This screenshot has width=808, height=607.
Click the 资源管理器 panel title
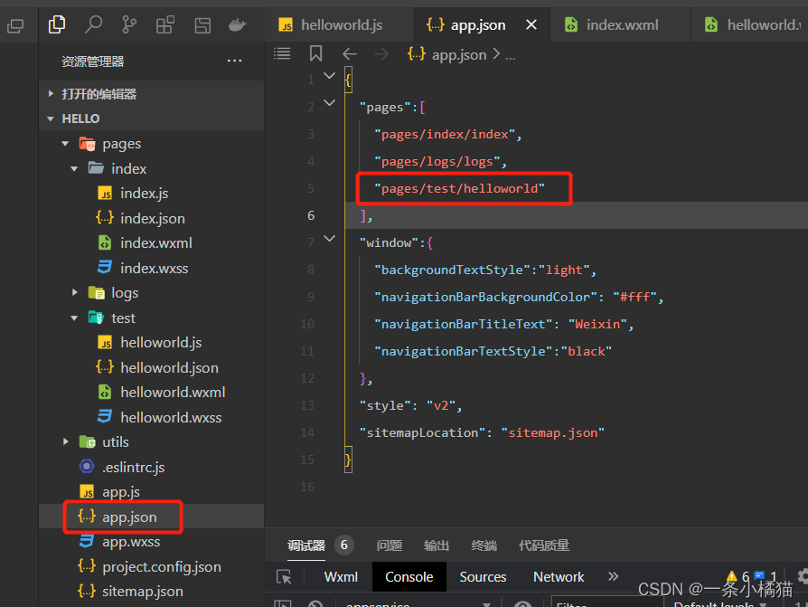(93, 62)
